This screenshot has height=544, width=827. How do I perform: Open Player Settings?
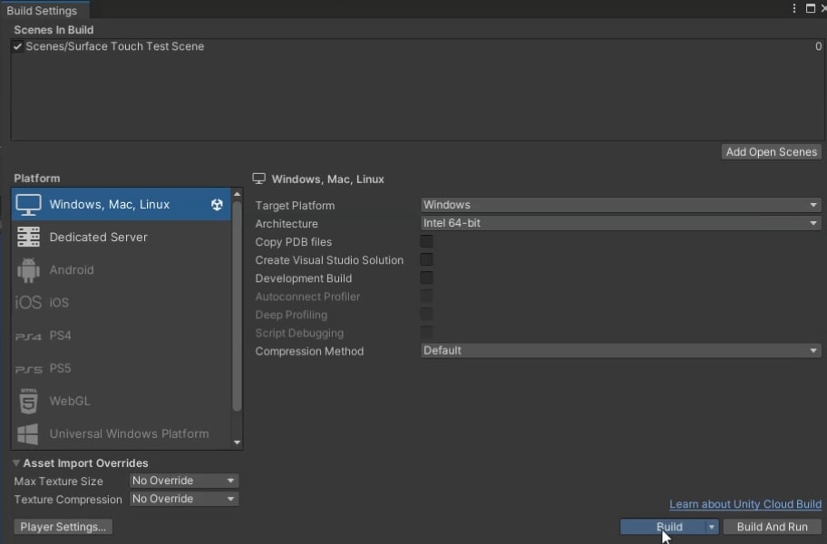(63, 527)
